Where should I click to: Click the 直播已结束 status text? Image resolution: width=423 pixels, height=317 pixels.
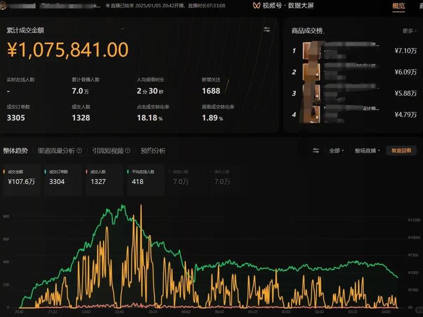122,6
